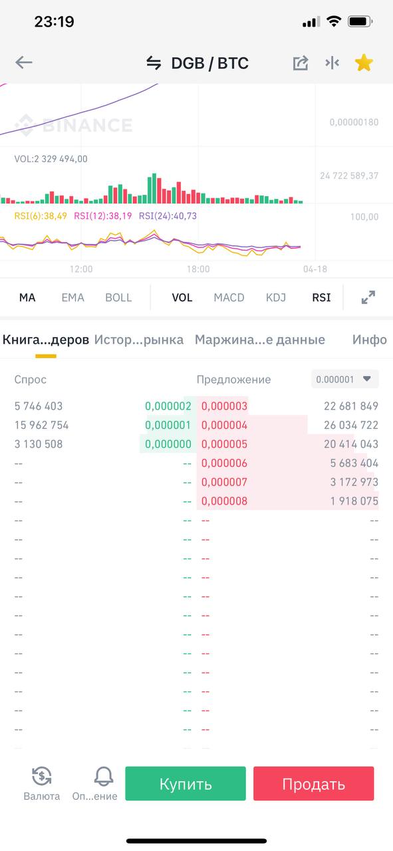Switch to the Маржина...е данные tab
Viewport: 393px width, 851px height.
pos(260,340)
